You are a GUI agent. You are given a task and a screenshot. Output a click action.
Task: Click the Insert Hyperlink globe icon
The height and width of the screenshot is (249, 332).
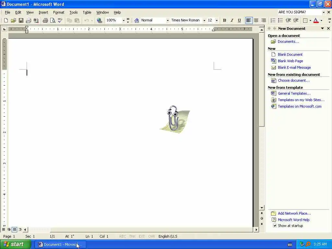(x=99, y=20)
